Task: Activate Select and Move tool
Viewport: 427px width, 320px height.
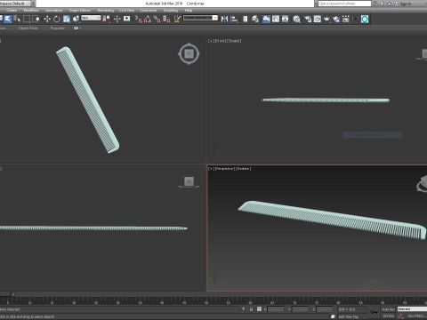Action: click(47, 19)
